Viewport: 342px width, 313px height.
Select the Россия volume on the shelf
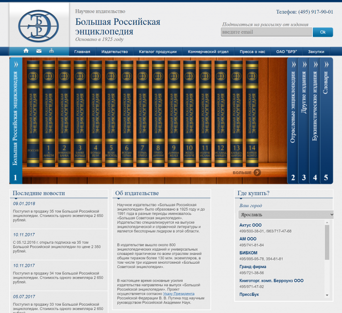pos(33,114)
